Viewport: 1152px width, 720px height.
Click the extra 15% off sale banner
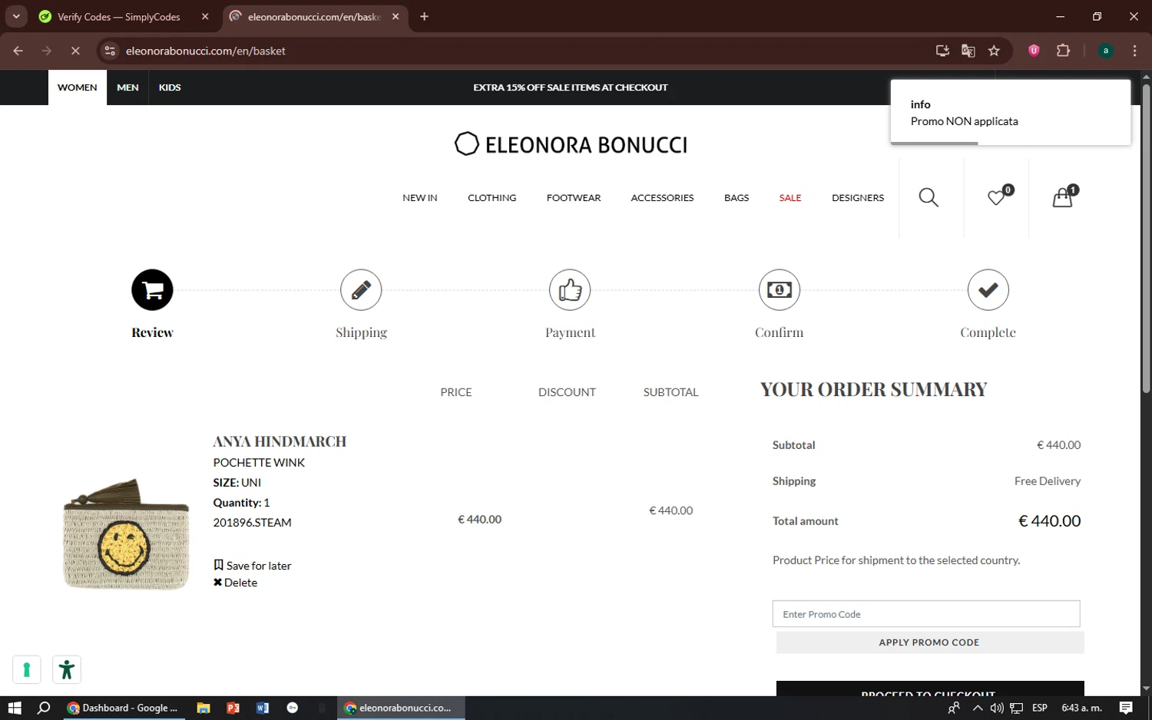[571, 88]
